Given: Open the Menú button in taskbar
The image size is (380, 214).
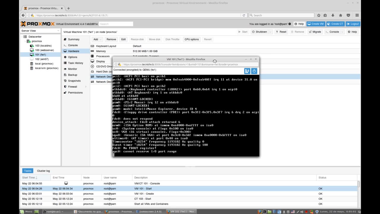Looking at the screenshot, I should [26, 211].
